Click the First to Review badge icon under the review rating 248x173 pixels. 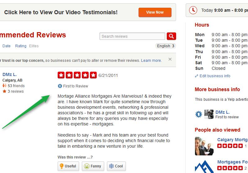point(60,86)
